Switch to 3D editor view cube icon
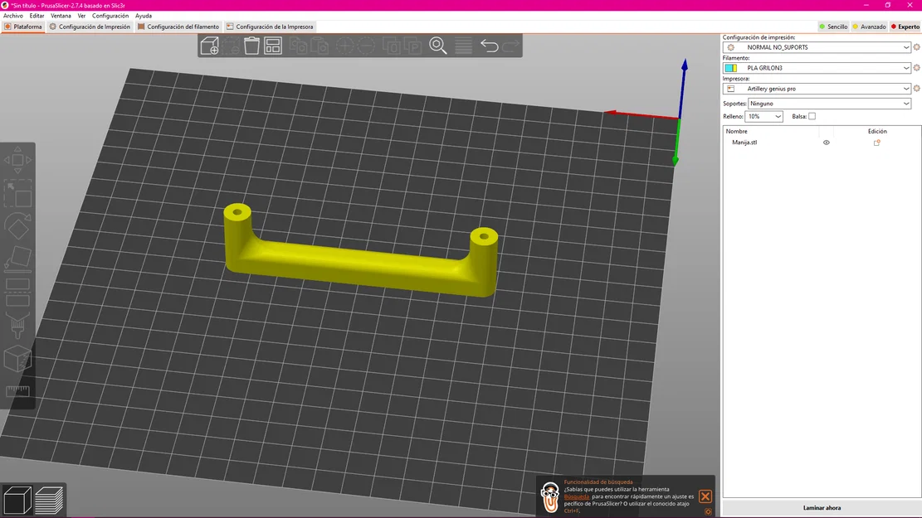This screenshot has height=518, width=922. coord(17,501)
